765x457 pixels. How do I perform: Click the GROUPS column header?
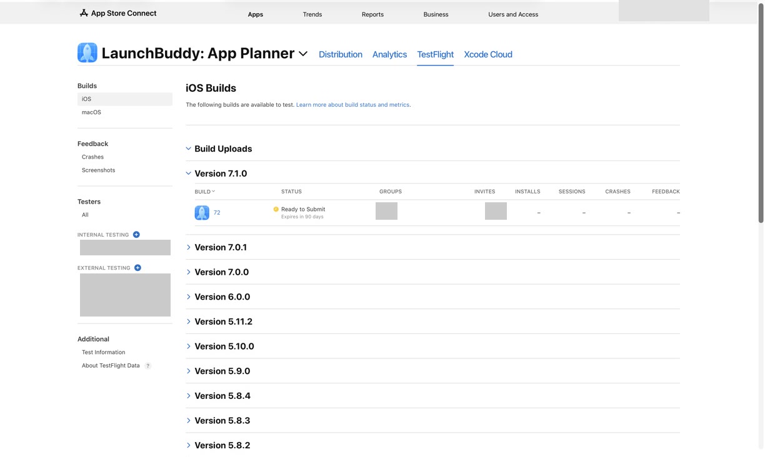pos(391,192)
